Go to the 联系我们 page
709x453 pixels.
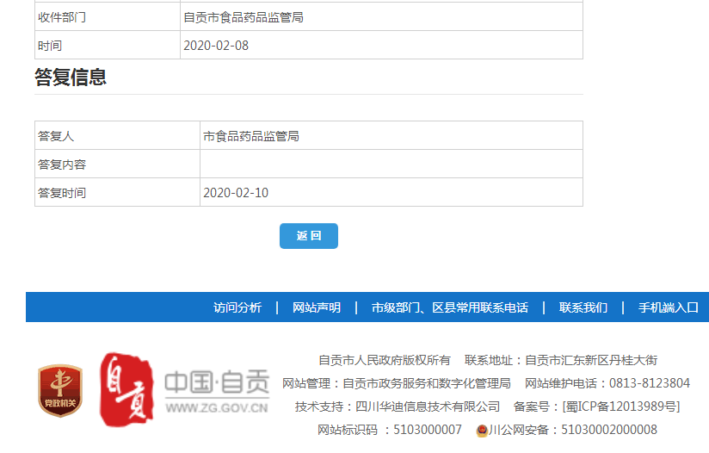tap(583, 307)
